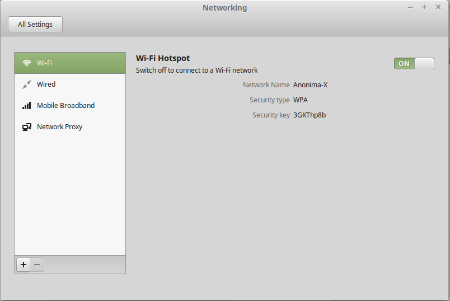
Task: Switch to the Wired section
Action: [x=46, y=84]
